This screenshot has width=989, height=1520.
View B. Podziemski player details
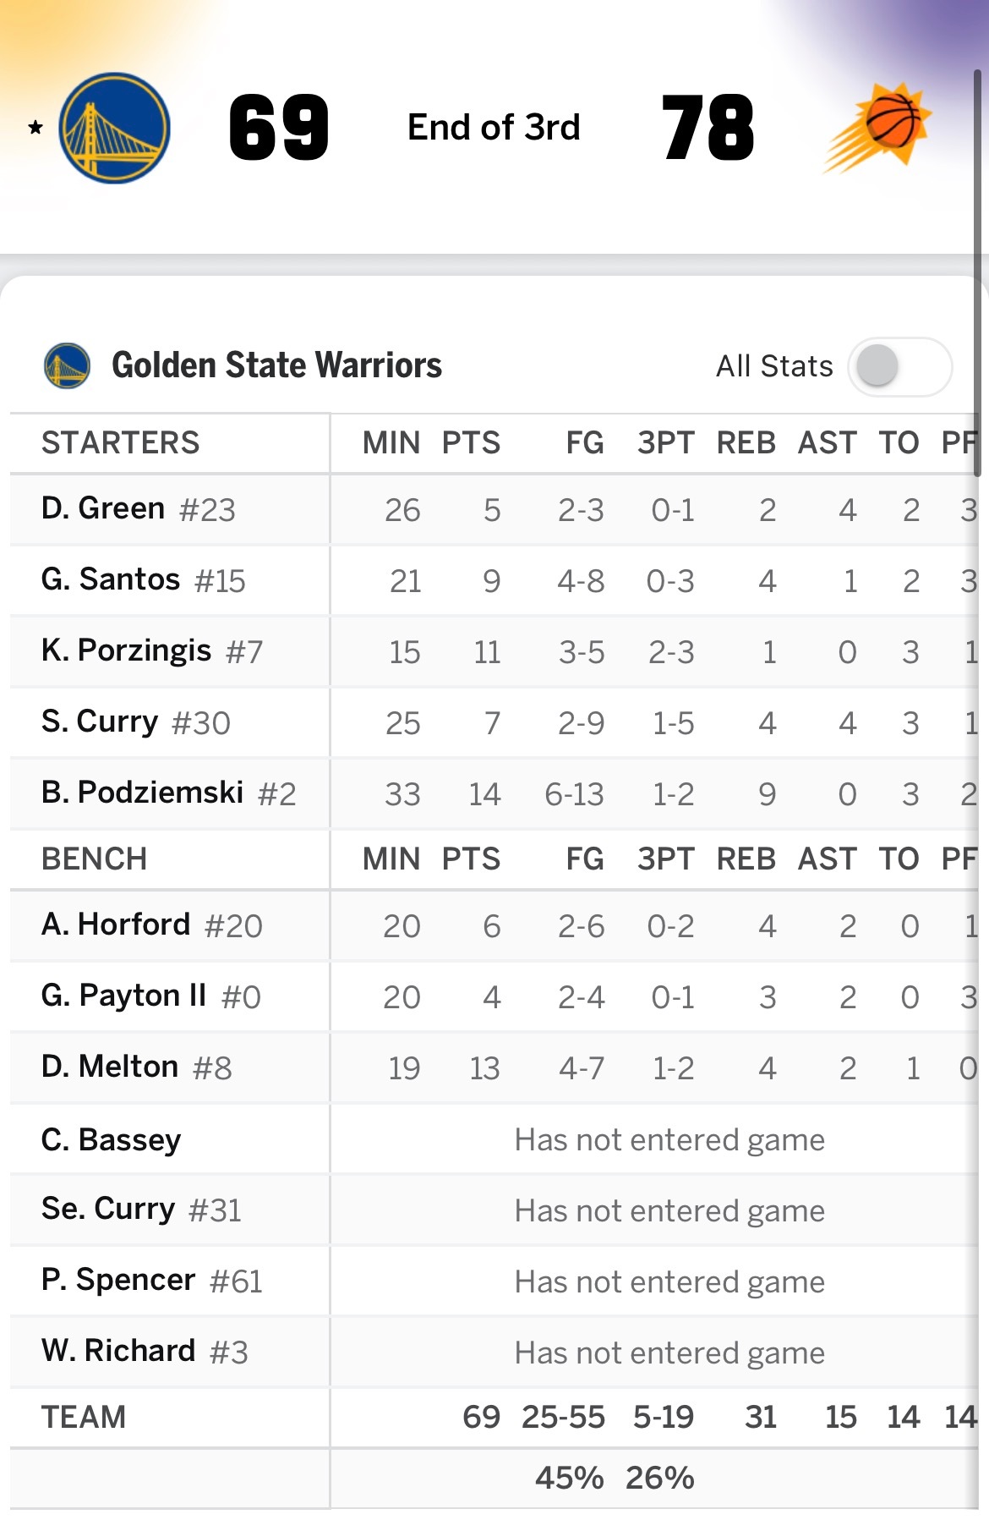coord(143,793)
